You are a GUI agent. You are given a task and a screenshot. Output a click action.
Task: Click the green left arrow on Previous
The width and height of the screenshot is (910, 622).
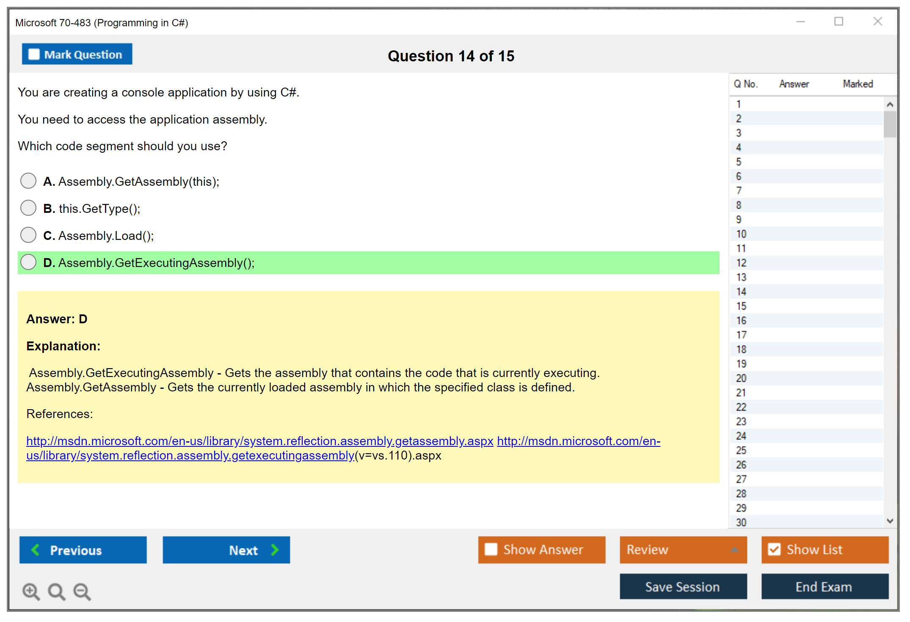(x=36, y=550)
